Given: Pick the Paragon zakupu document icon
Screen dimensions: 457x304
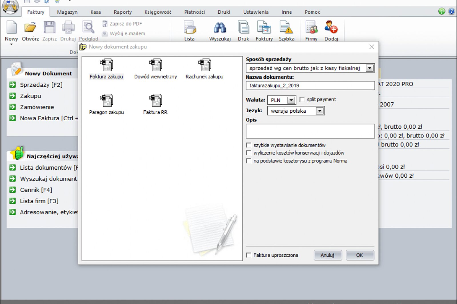Looking at the screenshot, I should 106,101.
